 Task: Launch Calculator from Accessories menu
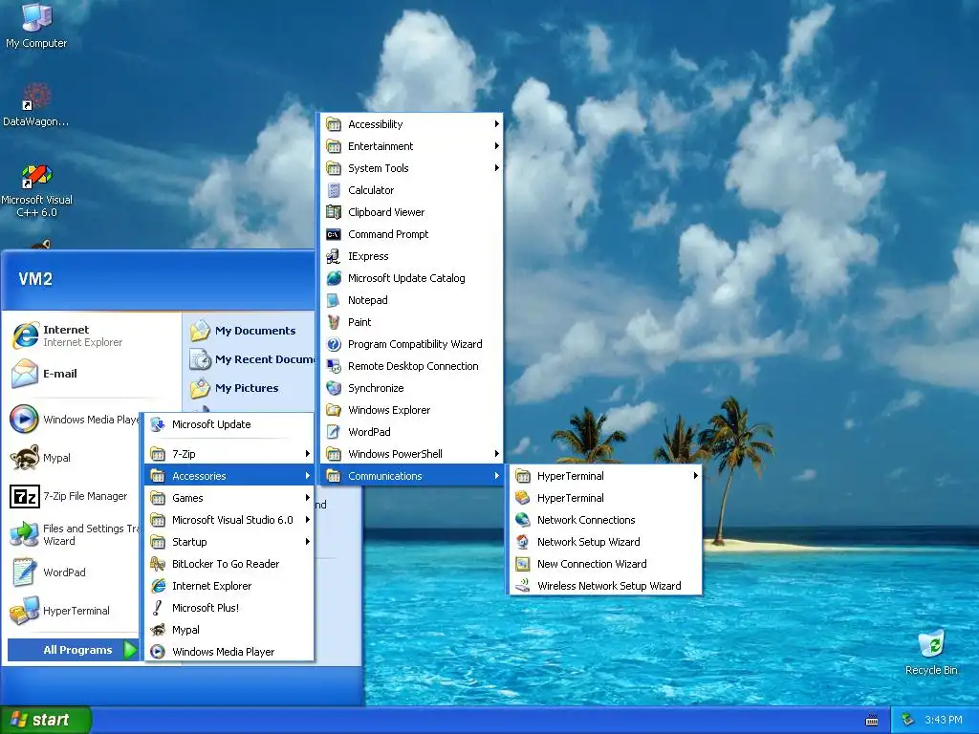click(411, 190)
